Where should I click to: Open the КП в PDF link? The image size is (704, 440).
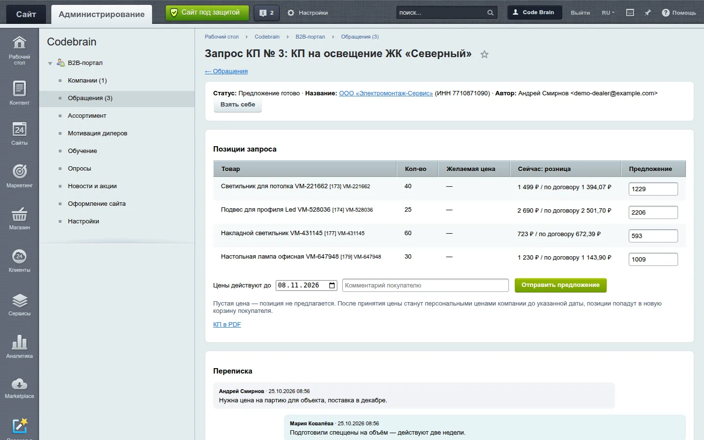click(x=227, y=325)
